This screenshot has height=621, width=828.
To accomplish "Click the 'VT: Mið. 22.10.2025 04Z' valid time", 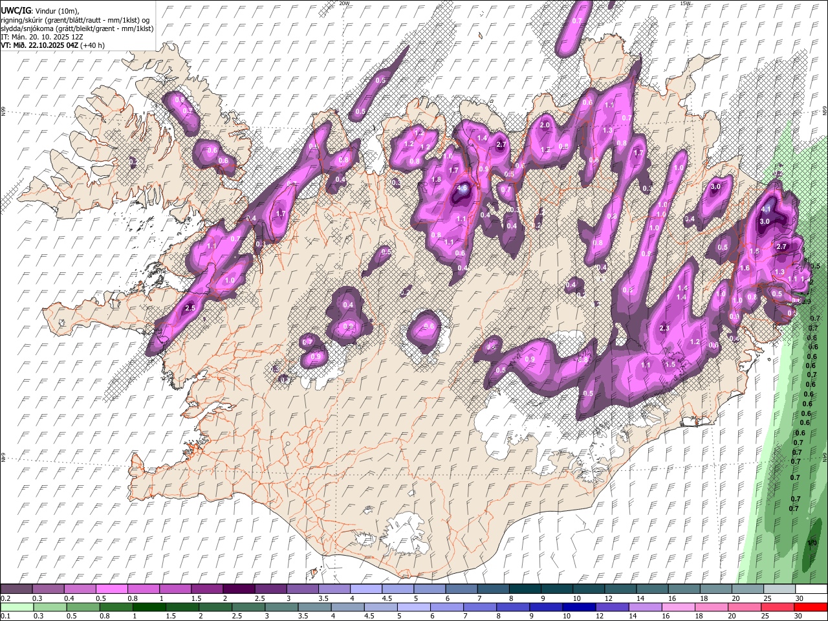I will (x=40, y=45).
